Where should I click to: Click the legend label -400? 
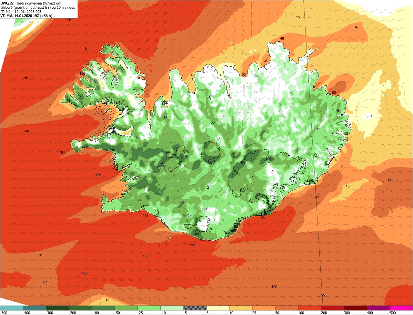point(26,313)
